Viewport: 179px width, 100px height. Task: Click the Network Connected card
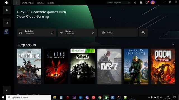pos(77,33)
